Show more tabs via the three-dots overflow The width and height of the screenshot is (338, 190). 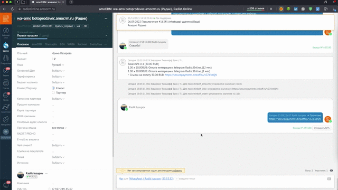tap(106, 44)
